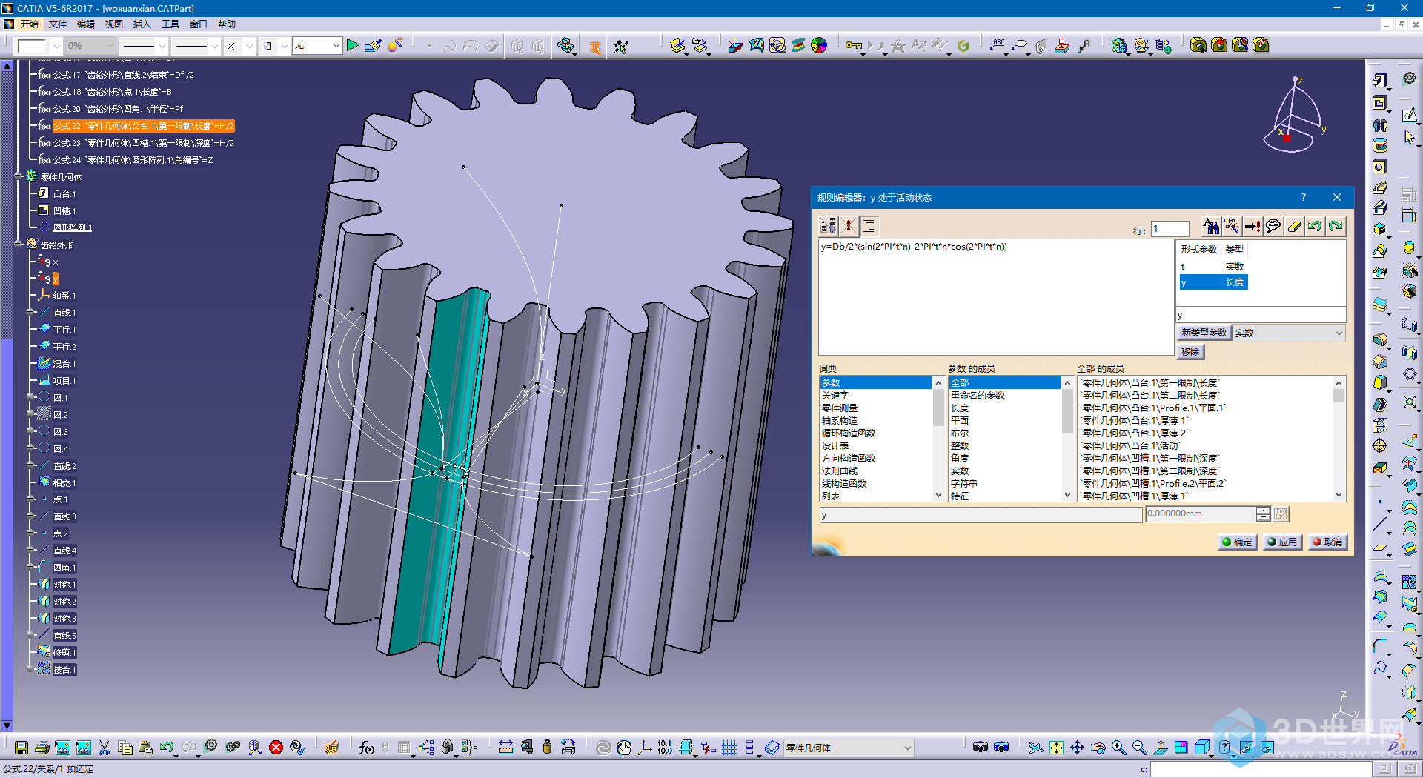Click the Pan hand-globe icon in bottom toolbar

tap(624, 748)
